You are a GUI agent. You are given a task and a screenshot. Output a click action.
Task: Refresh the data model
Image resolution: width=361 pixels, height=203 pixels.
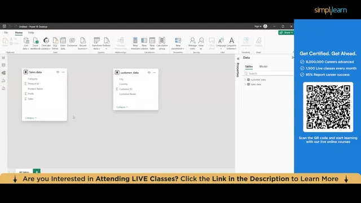coord(107,43)
